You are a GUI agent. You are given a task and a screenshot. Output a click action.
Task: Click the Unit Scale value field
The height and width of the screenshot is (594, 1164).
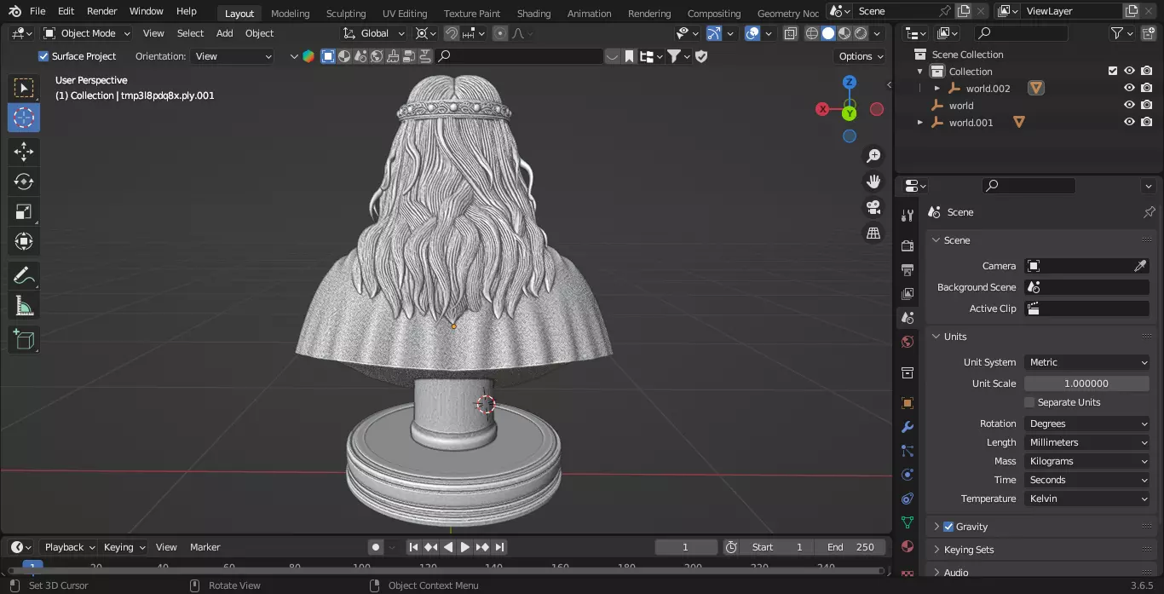click(x=1086, y=384)
